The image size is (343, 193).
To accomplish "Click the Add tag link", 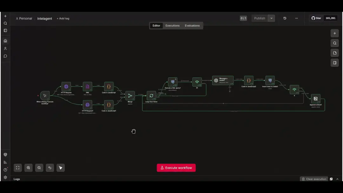I will 63,19.
